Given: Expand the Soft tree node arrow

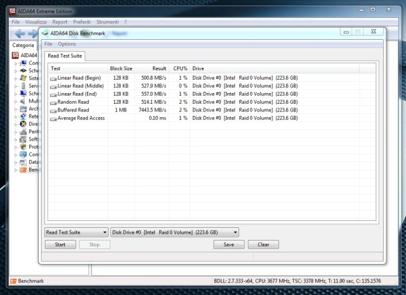Looking at the screenshot, I should pyautogui.click(x=16, y=139).
